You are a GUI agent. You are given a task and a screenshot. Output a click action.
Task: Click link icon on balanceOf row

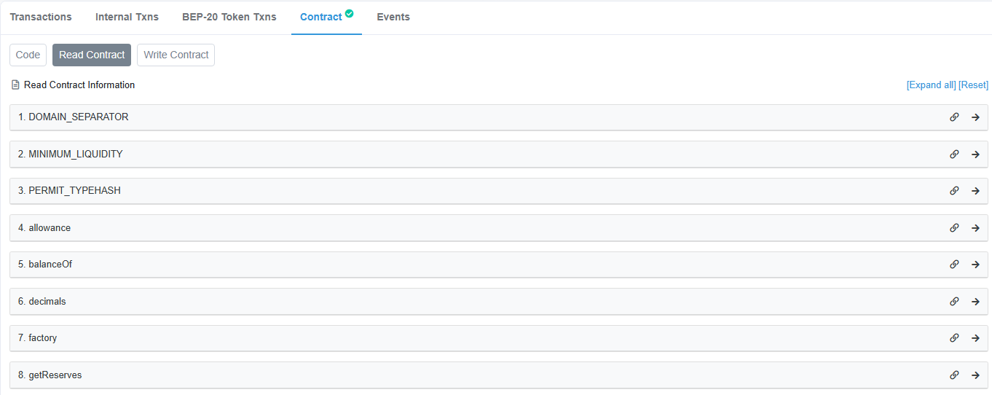(954, 265)
